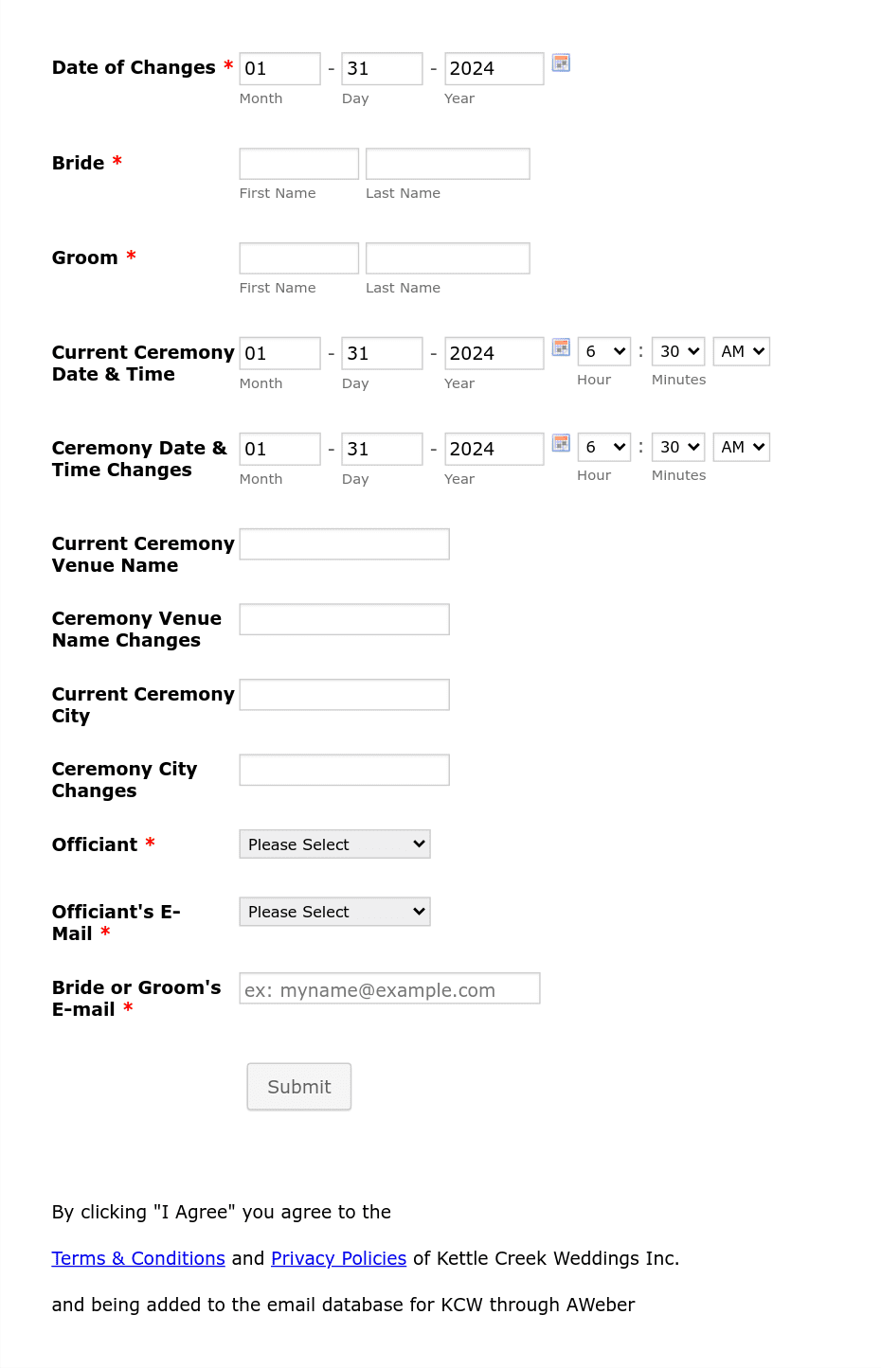The width and height of the screenshot is (881, 1368).
Task: Click the Bride or Groom's E-mail field
Action: 389,988
